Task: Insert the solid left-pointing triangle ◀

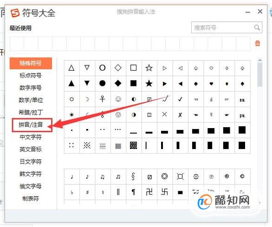Action: [180, 84]
